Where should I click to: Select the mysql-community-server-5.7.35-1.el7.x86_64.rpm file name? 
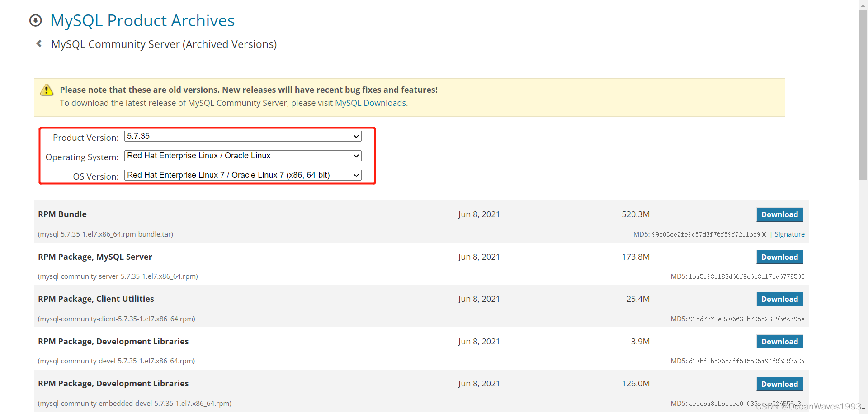click(118, 276)
